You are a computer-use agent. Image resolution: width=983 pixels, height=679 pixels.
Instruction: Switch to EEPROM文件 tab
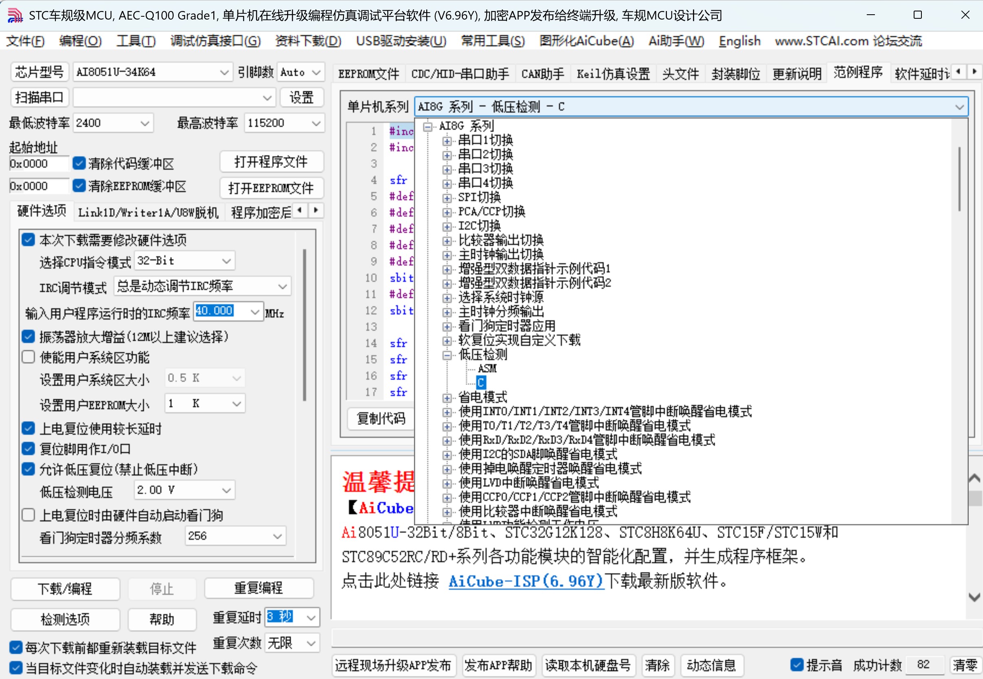tap(368, 74)
